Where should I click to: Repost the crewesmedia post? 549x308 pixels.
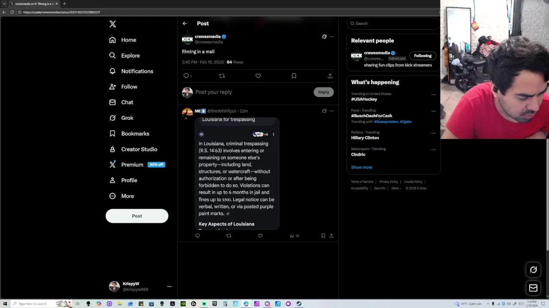[x=222, y=76]
